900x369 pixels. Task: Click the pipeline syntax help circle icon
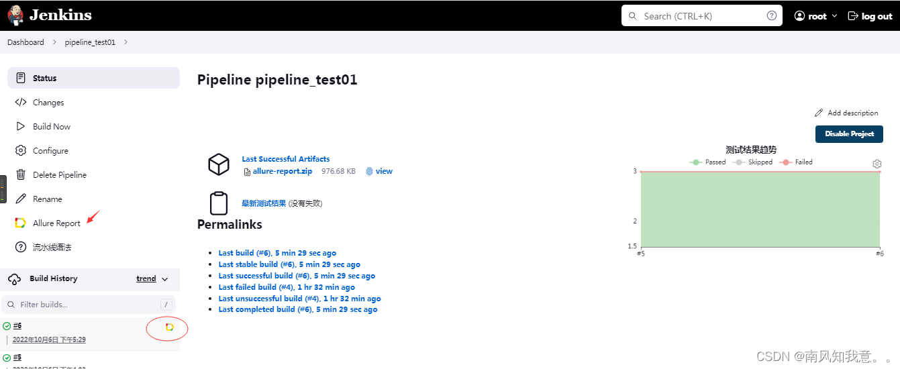(21, 247)
